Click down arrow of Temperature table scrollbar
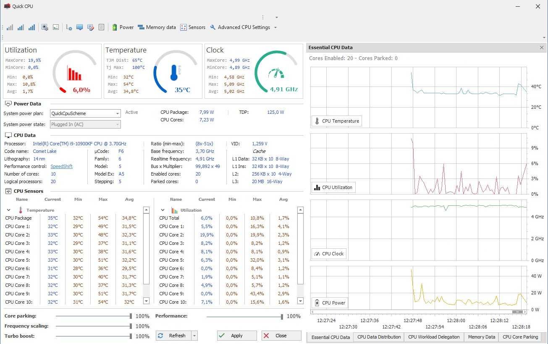The height and width of the screenshot is (344, 548). click(146, 301)
